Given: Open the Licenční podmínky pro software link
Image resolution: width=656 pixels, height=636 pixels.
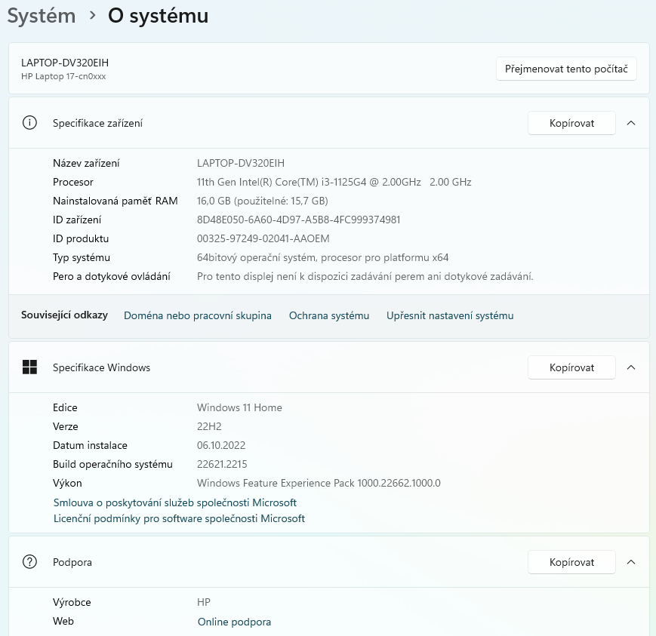Looking at the screenshot, I should (179, 518).
